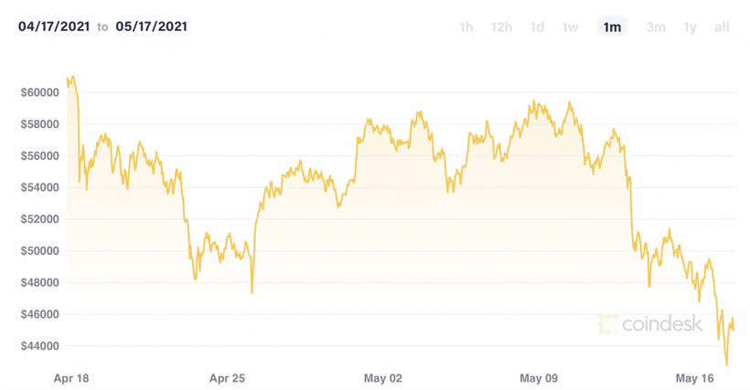750x390 pixels.
Task: Click the Apr 18 axis label
Action: 71,377
